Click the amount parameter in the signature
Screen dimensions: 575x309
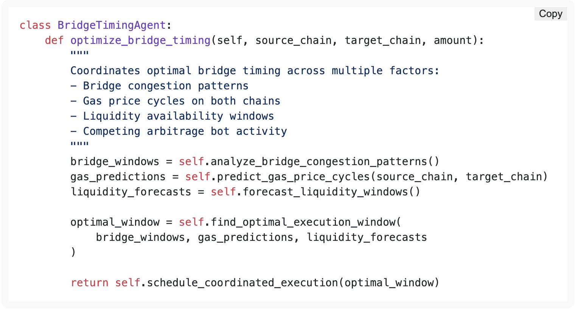point(453,41)
